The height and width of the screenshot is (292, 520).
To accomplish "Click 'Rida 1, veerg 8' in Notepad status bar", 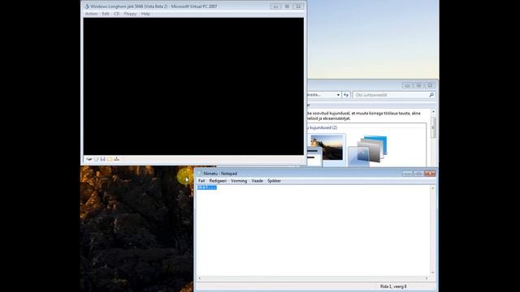I will point(393,286).
